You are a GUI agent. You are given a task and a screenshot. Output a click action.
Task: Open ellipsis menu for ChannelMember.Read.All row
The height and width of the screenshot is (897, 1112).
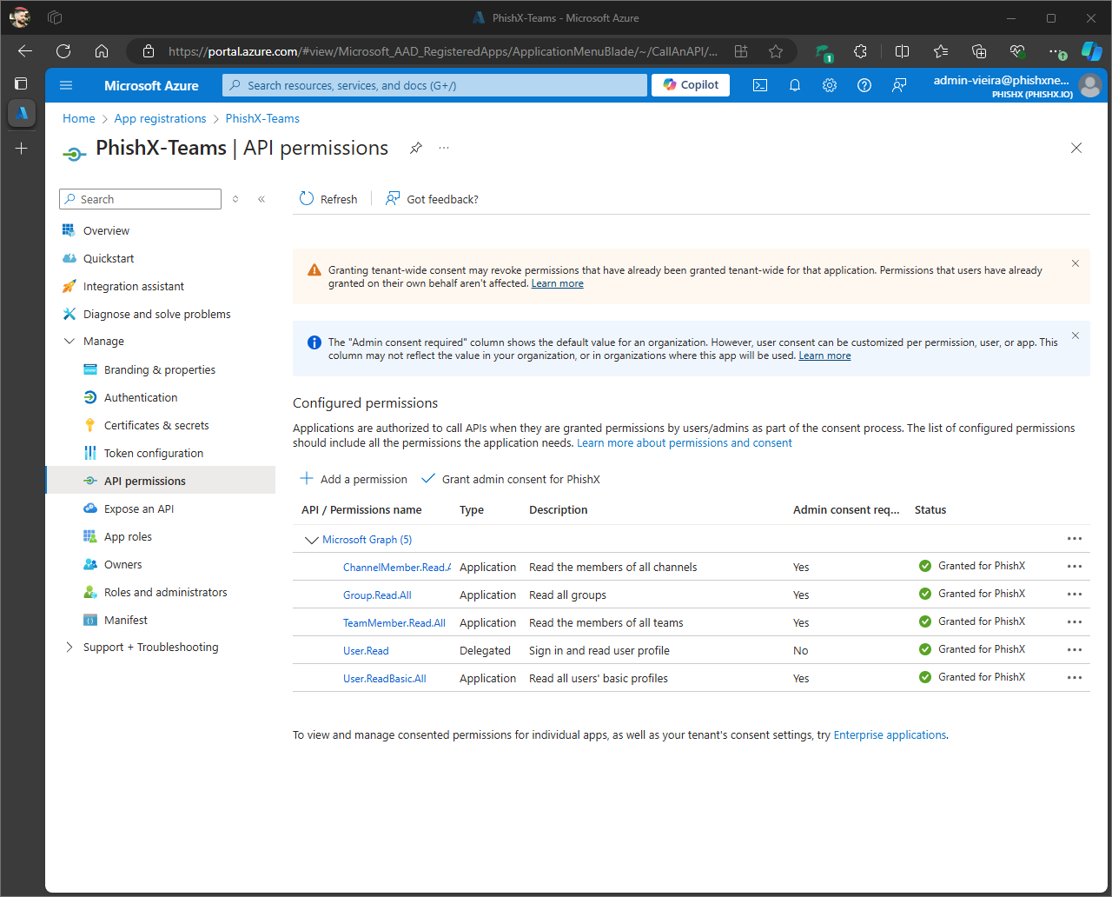tap(1075, 567)
